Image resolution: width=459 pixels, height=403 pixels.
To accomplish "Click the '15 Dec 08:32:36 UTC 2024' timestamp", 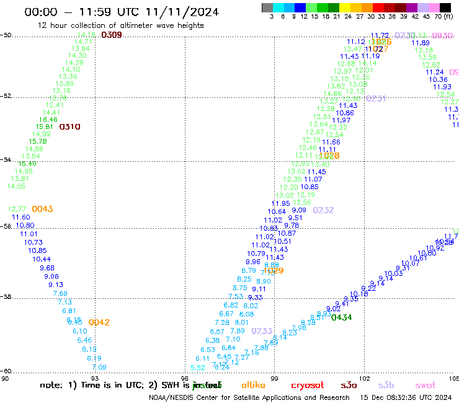I will (406, 397).
